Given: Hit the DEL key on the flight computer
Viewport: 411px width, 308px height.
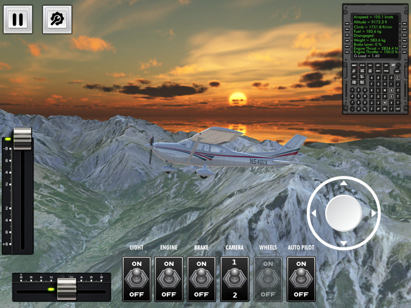Looking at the screenshot, I should click(x=385, y=109).
